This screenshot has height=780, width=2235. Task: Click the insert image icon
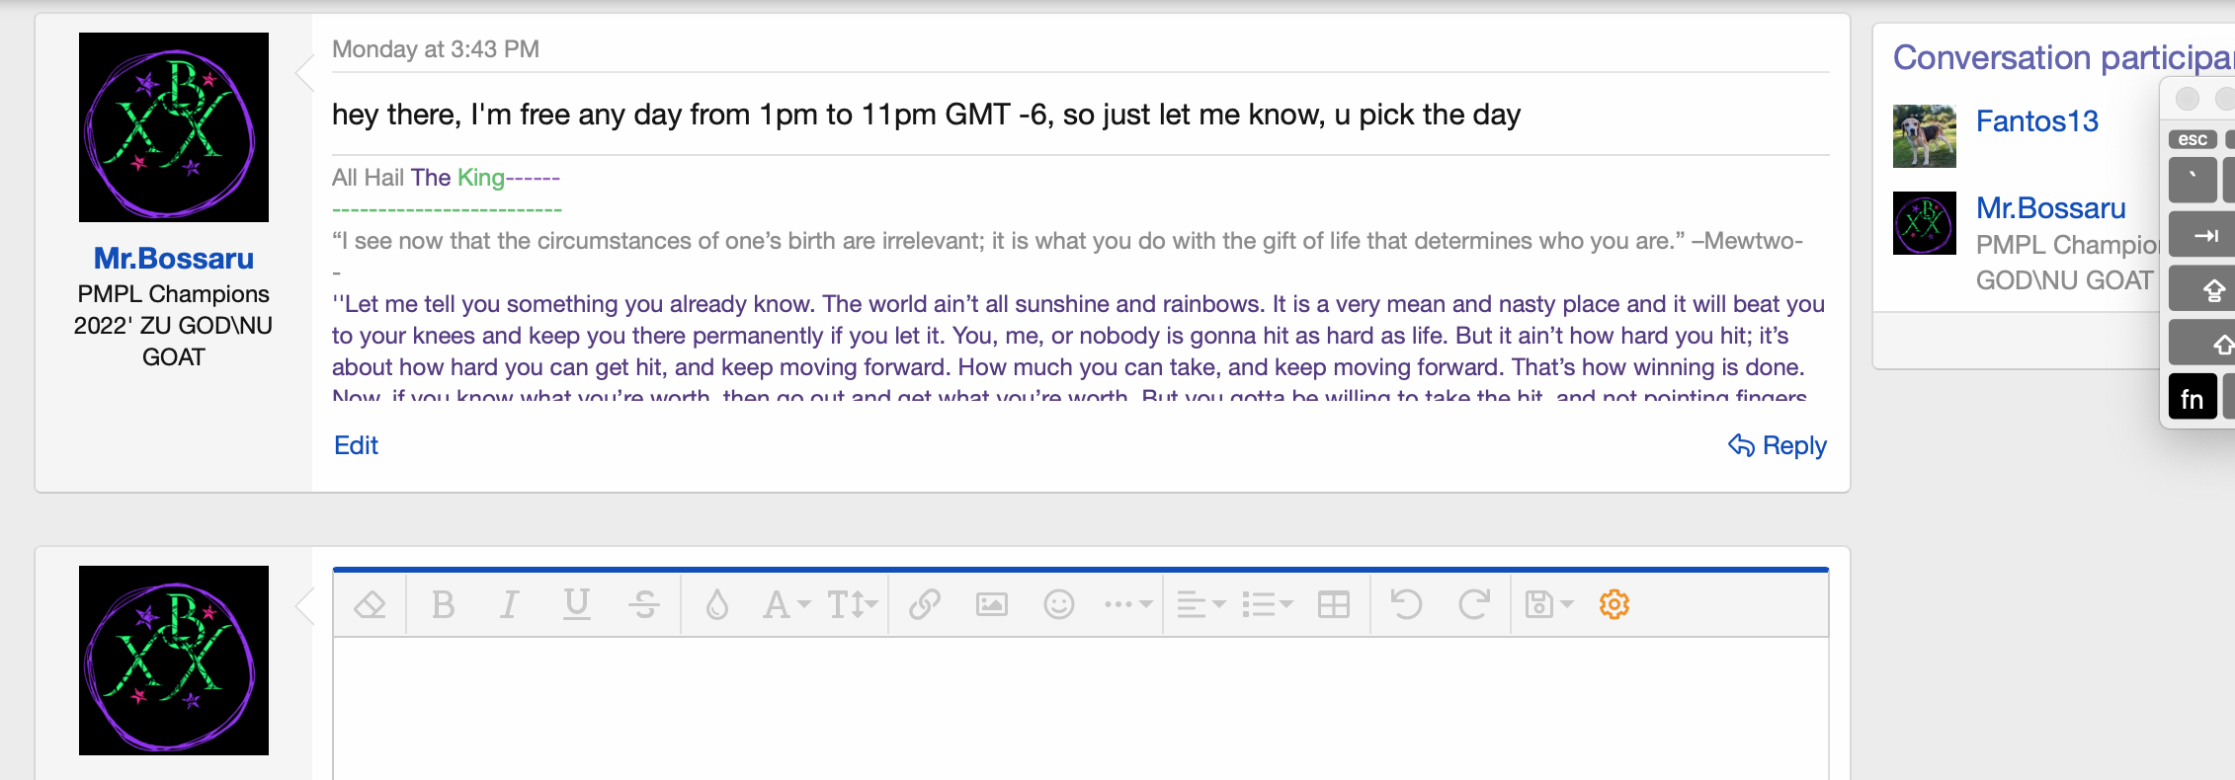[991, 604]
